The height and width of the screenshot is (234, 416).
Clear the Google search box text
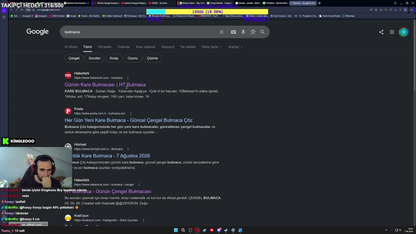(222, 32)
